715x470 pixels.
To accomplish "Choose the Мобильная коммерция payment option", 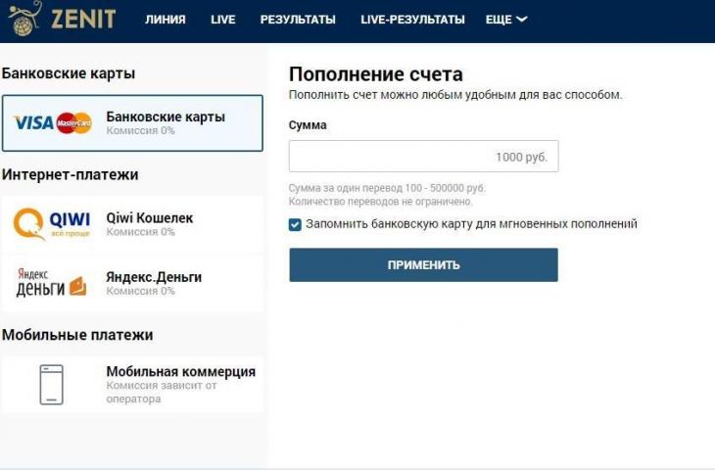I will point(180,372).
